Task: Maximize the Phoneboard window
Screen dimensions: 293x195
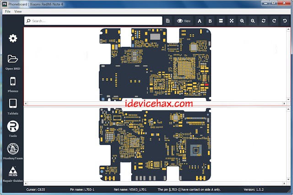Action: pyautogui.click(x=273, y=3)
